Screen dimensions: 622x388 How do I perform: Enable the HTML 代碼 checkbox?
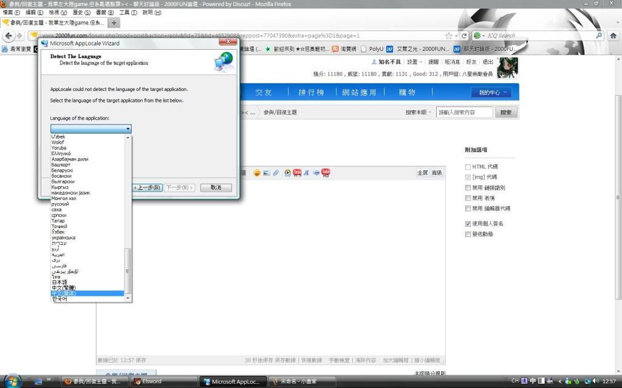468,167
